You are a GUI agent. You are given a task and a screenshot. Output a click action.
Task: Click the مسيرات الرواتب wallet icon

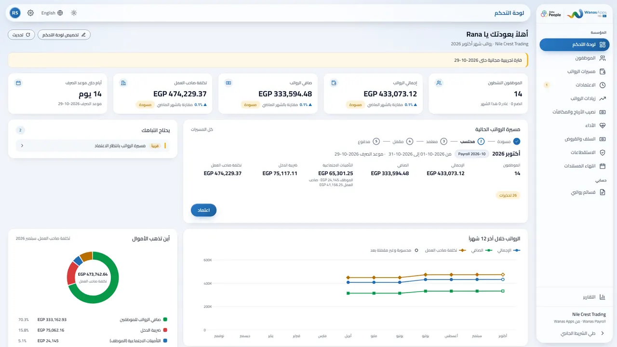[602, 71]
